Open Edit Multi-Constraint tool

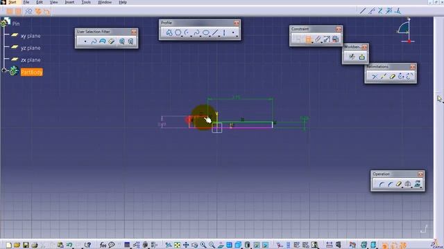click(x=336, y=39)
